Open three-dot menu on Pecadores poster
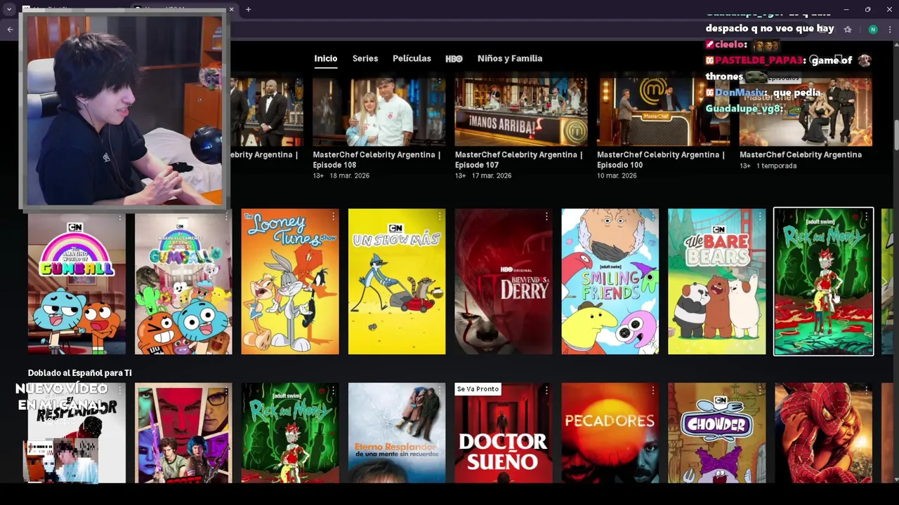 pyautogui.click(x=653, y=391)
